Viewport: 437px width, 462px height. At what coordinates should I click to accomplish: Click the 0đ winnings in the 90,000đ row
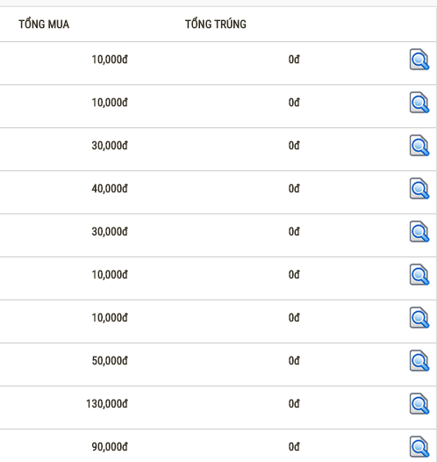(294, 447)
